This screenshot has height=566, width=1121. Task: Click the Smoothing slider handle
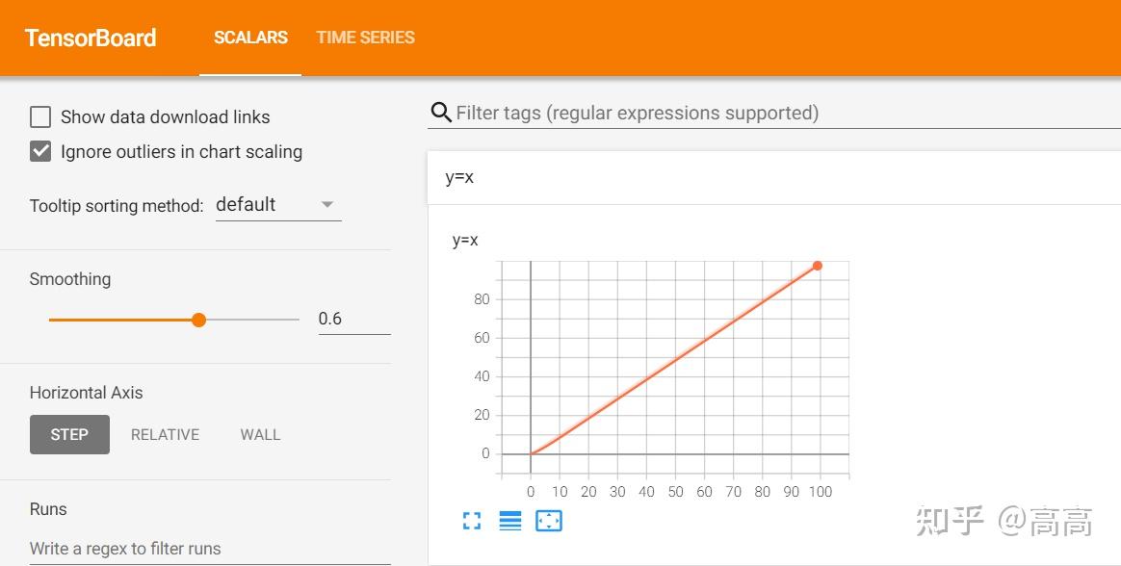click(198, 321)
